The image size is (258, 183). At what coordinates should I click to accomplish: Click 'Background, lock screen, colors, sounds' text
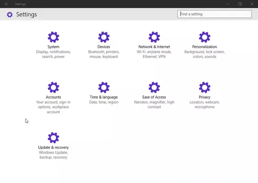click(205, 54)
